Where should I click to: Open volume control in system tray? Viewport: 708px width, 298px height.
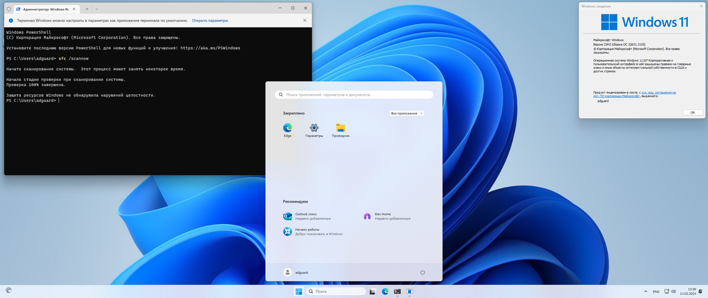(x=674, y=291)
